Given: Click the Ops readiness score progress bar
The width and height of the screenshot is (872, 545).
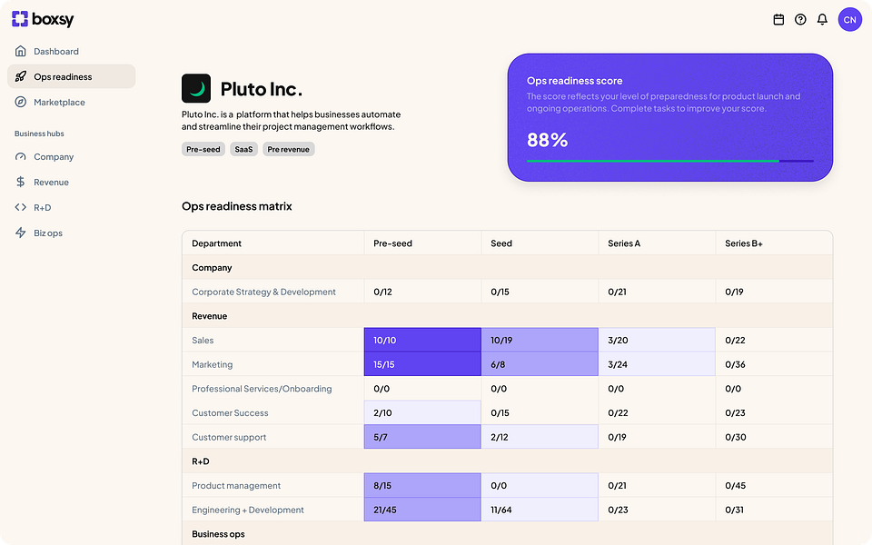Looking at the screenshot, I should [x=670, y=162].
